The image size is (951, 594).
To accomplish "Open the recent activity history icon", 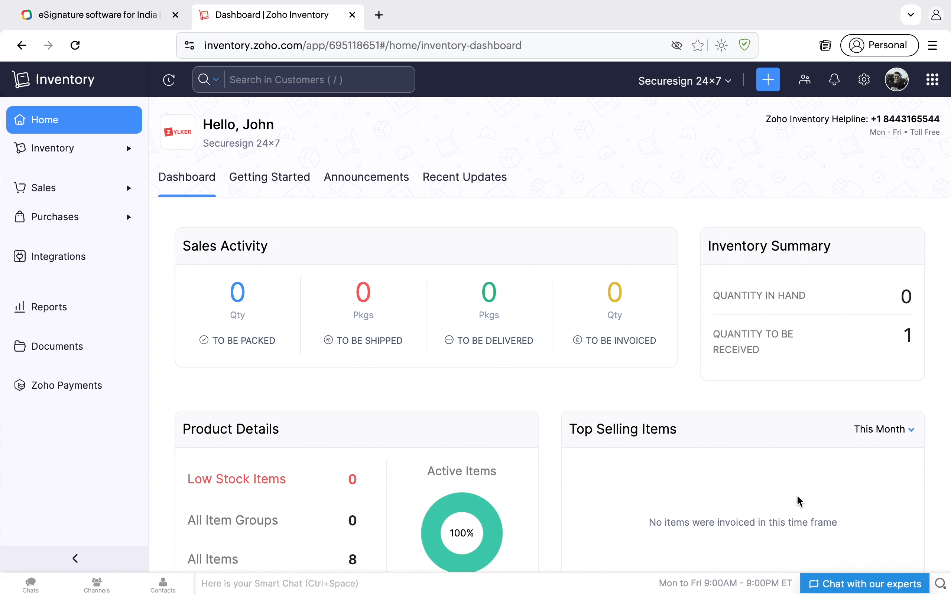I will coord(169,80).
